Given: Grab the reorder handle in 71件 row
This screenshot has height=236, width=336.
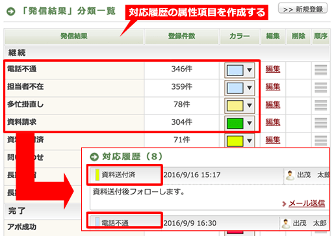Looking at the screenshot, I should pyautogui.click(x=321, y=141).
